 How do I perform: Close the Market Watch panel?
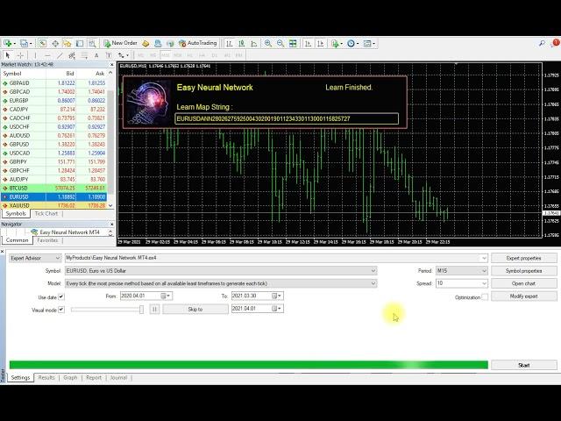click(111, 65)
